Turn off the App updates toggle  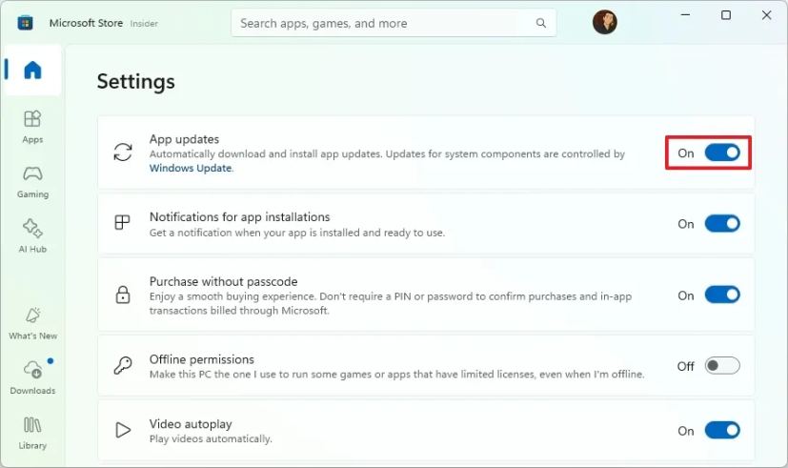coord(722,153)
